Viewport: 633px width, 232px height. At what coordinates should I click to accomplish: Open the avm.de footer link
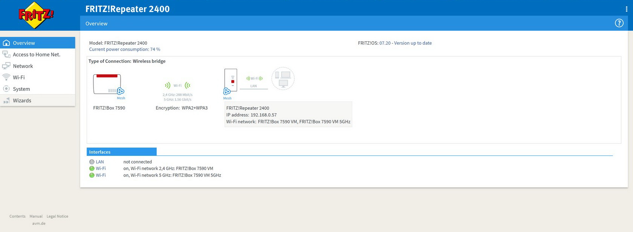point(39,223)
